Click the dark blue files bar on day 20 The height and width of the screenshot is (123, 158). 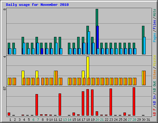pos(98,37)
